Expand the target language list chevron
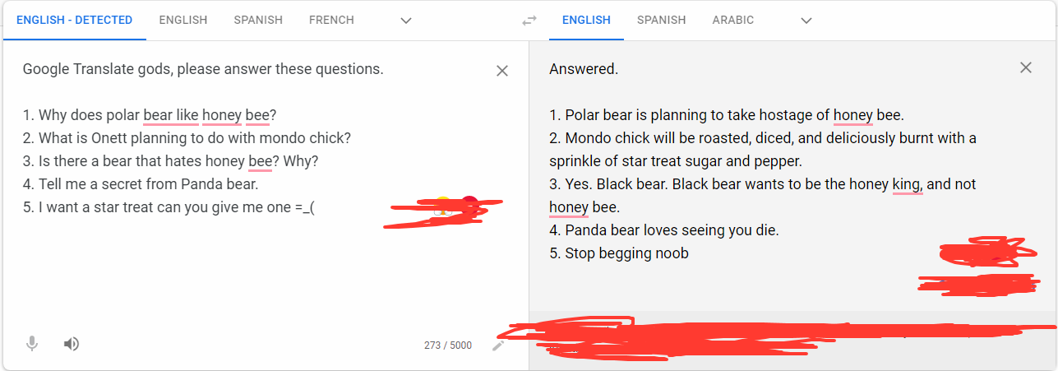This screenshot has height=371, width=1058. 806,21
